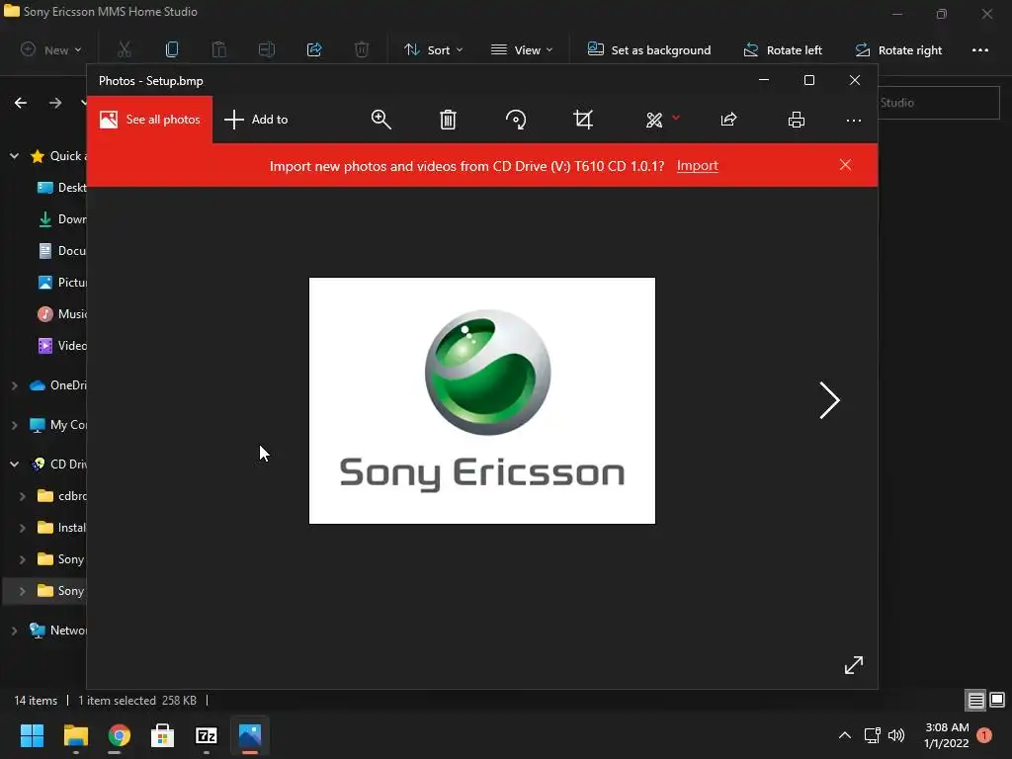Collapse the Quick access tree node
1012x759 pixels.
pyautogui.click(x=14, y=155)
